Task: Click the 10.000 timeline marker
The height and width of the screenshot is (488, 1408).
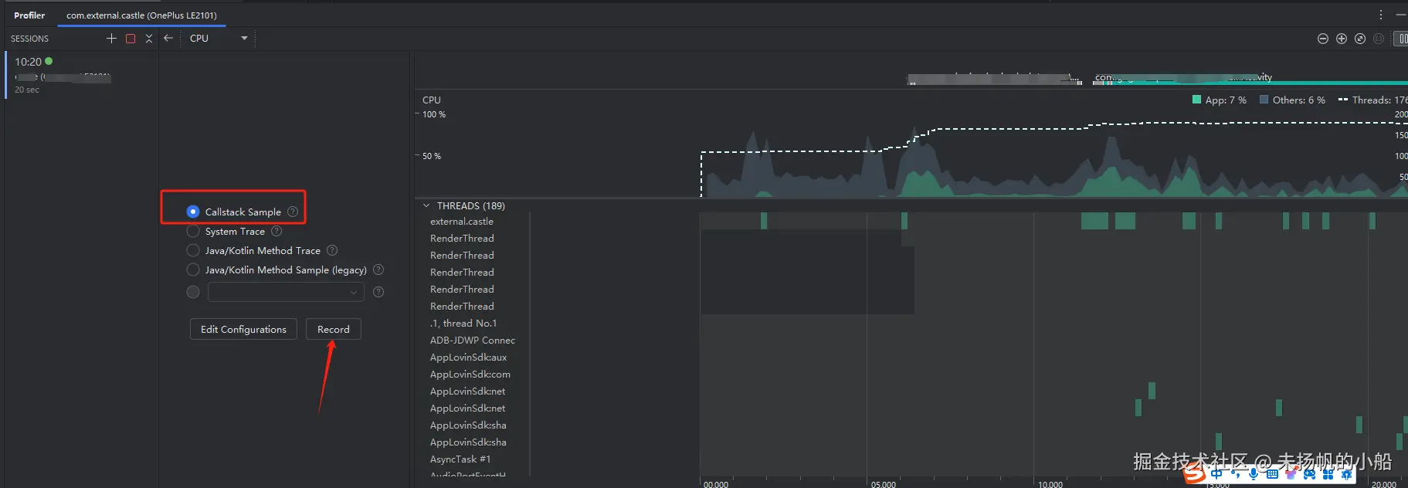Action: click(x=1050, y=484)
